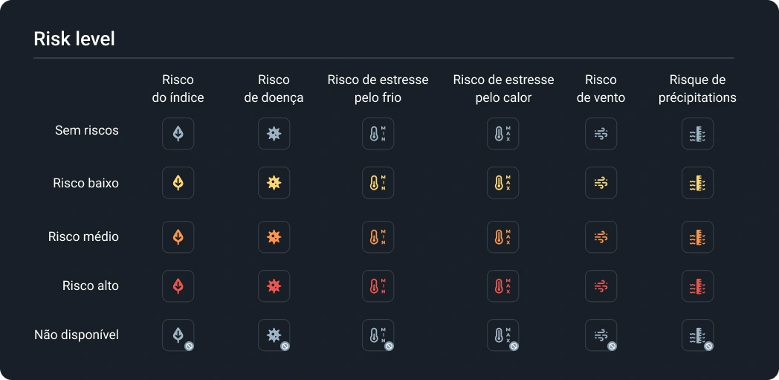
Task: Click the grey index leaf icon in Sem riscos row
Action: coord(178,134)
